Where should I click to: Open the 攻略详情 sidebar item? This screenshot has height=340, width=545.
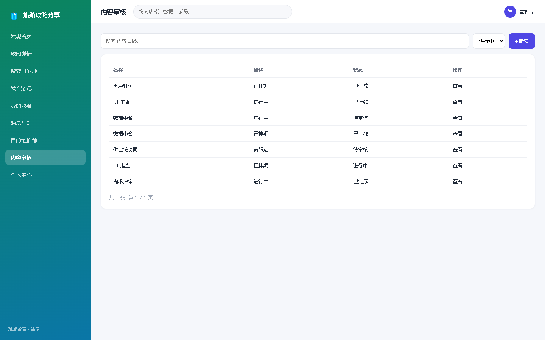click(45, 54)
